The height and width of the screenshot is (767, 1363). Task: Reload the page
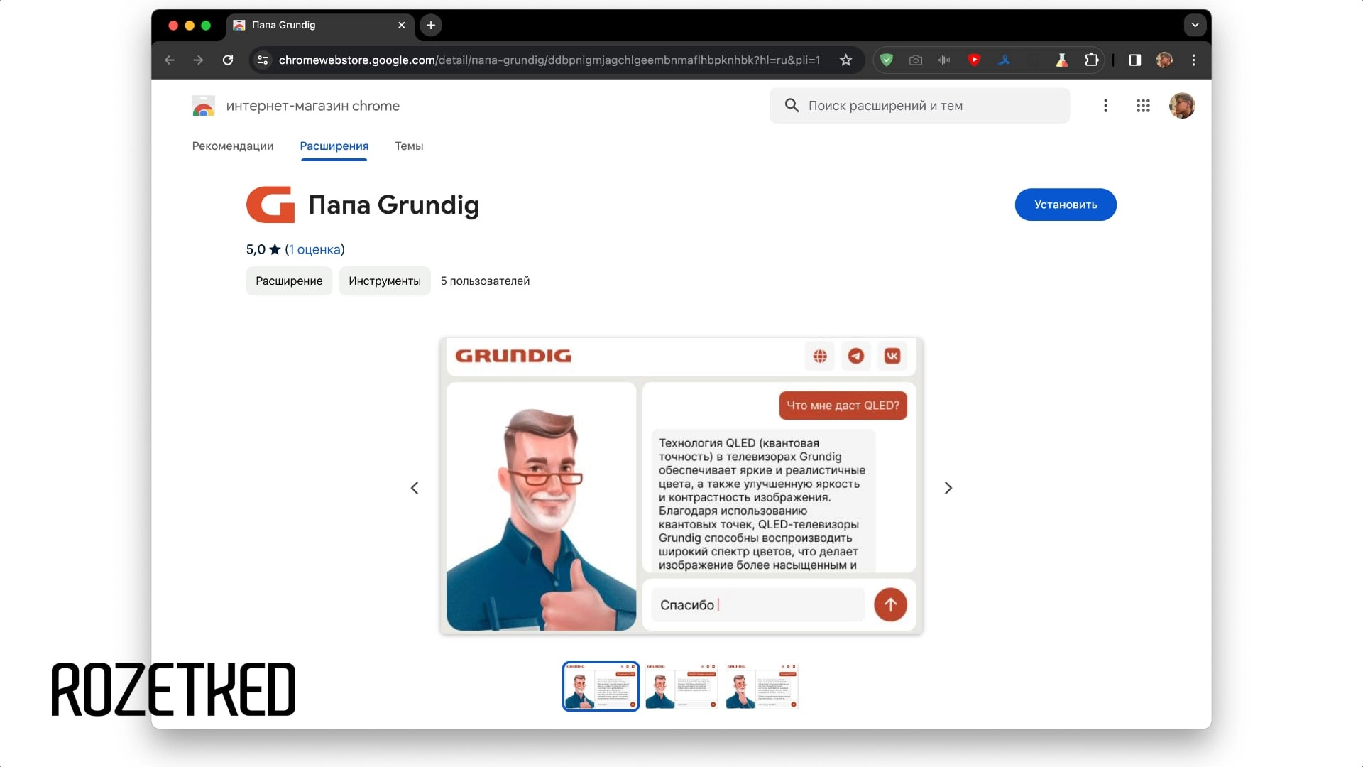228,60
